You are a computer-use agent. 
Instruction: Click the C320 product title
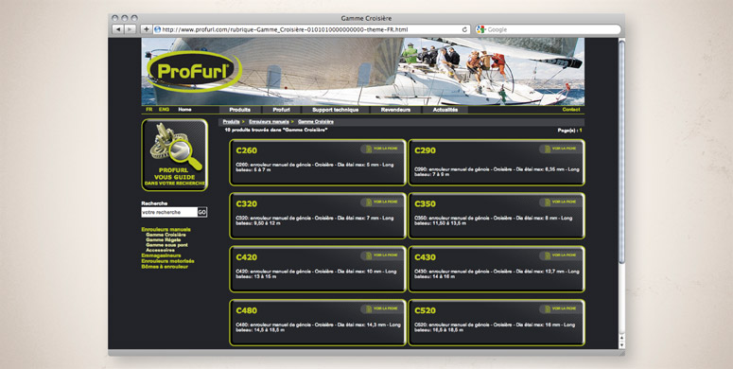[x=246, y=204]
